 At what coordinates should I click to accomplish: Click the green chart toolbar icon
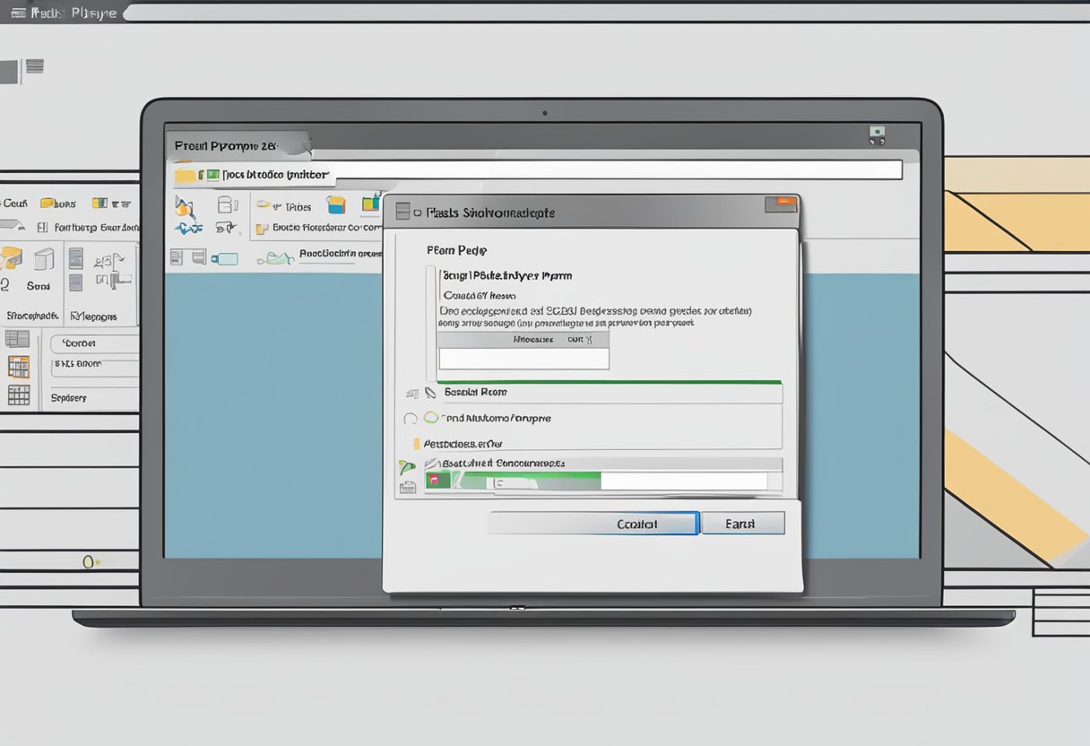[369, 205]
